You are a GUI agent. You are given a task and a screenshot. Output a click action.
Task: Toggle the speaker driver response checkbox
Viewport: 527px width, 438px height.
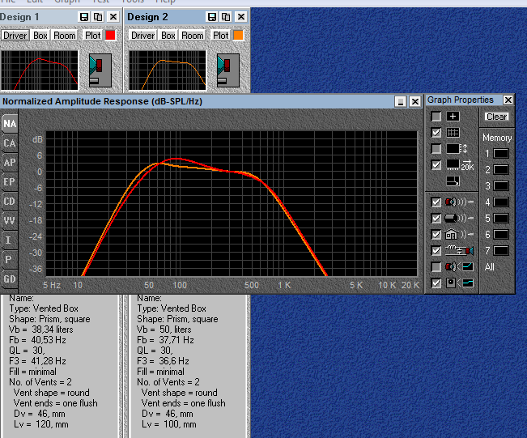click(x=436, y=202)
